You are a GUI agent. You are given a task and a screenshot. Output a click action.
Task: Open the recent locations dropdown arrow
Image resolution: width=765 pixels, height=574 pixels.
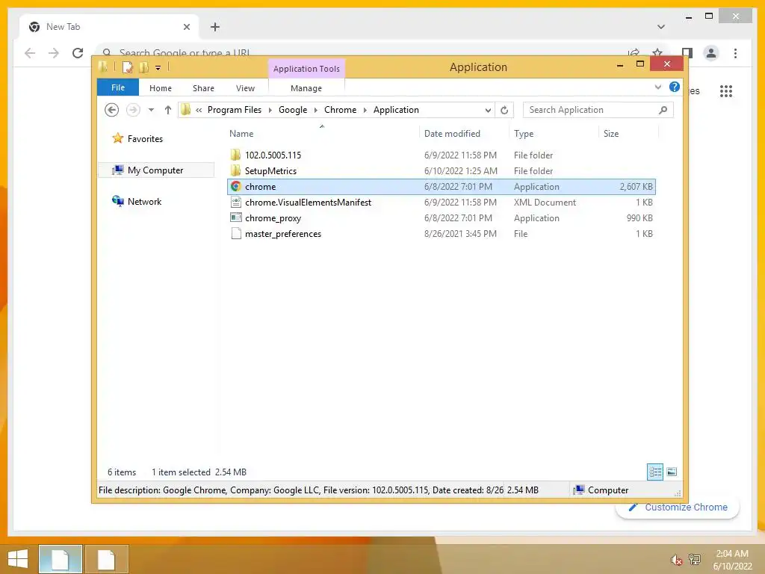[x=151, y=111]
